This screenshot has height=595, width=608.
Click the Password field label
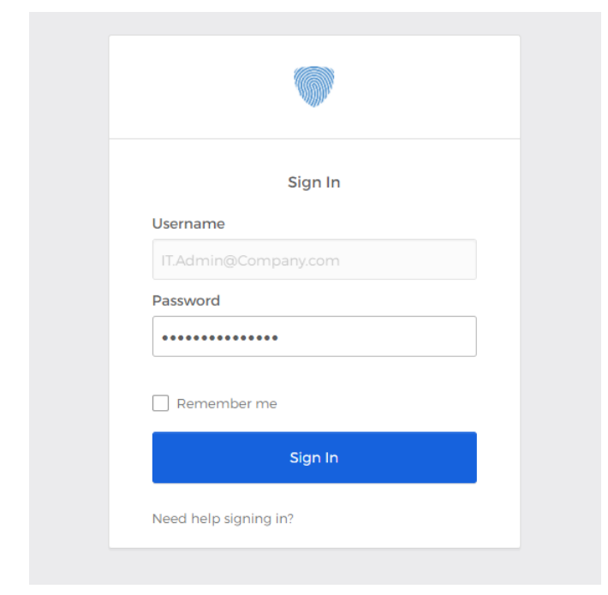point(186,300)
